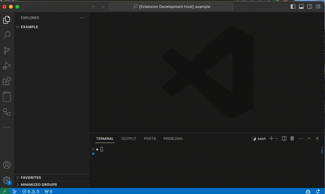
Task: Open terminal panel more actions menu
Action: coord(301,139)
